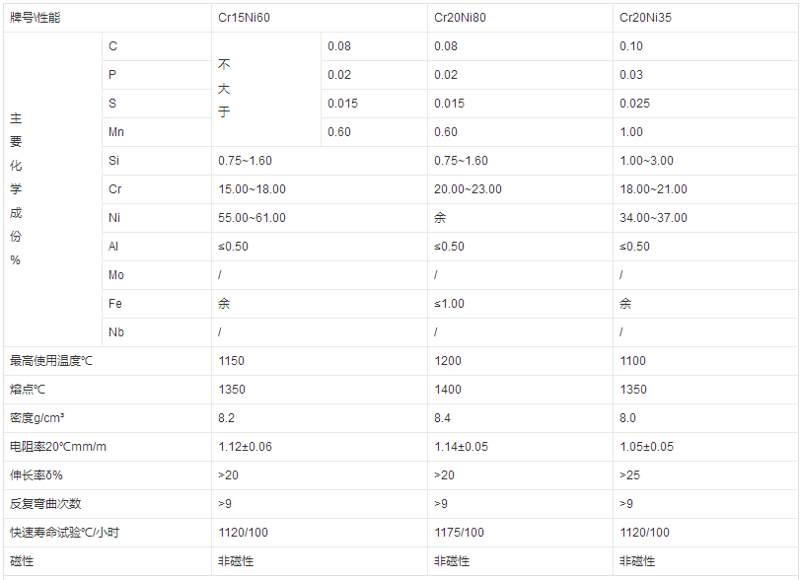Click the 1.12±0.06 resistivity value
The height and width of the screenshot is (580, 801).
pyautogui.click(x=245, y=447)
